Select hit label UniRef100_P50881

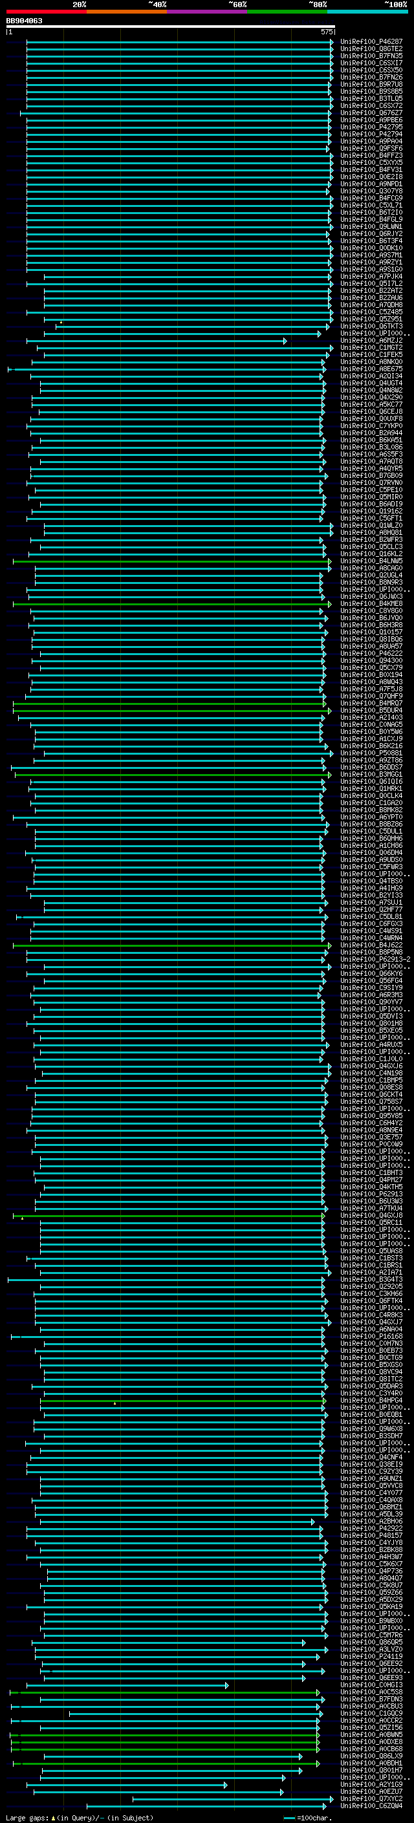pyautogui.click(x=371, y=753)
